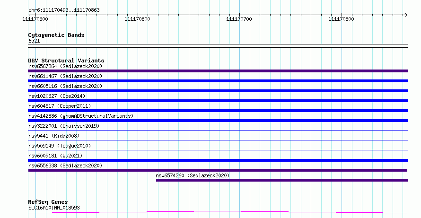This screenshot has width=421, height=218.
Task: Click the RefSeq Genes track title
Action: click(48, 202)
